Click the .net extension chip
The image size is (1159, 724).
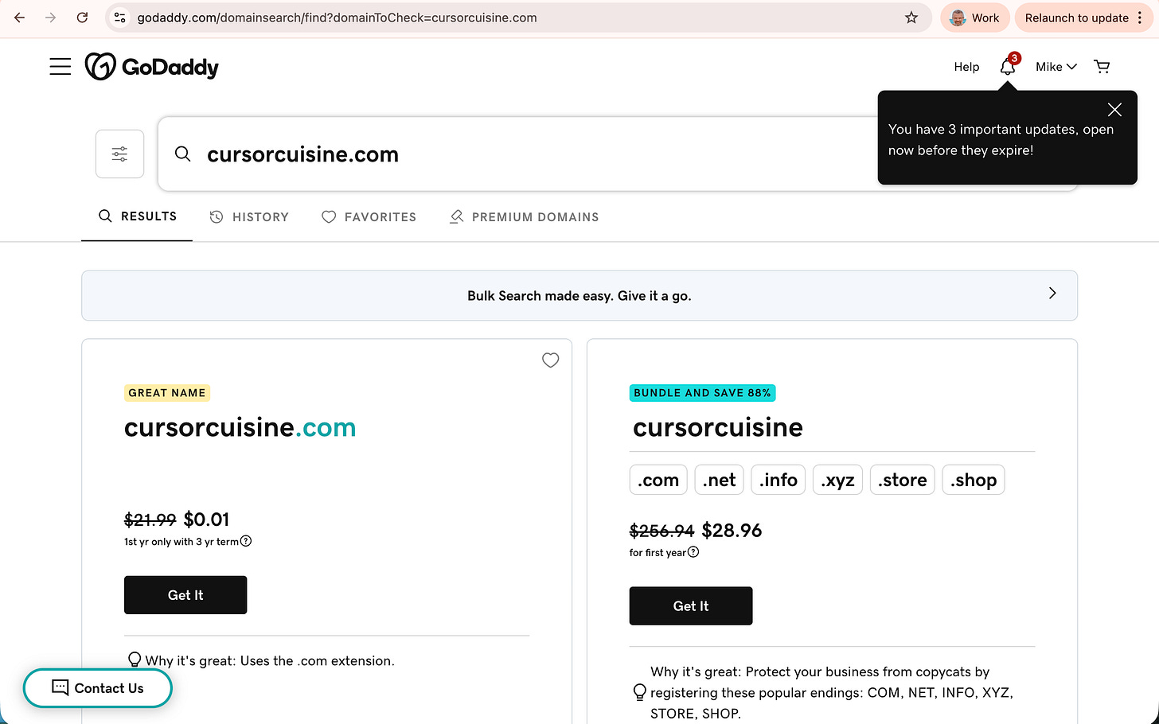(x=719, y=480)
